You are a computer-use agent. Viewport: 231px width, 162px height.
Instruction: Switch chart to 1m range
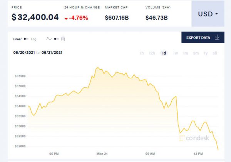186,53
